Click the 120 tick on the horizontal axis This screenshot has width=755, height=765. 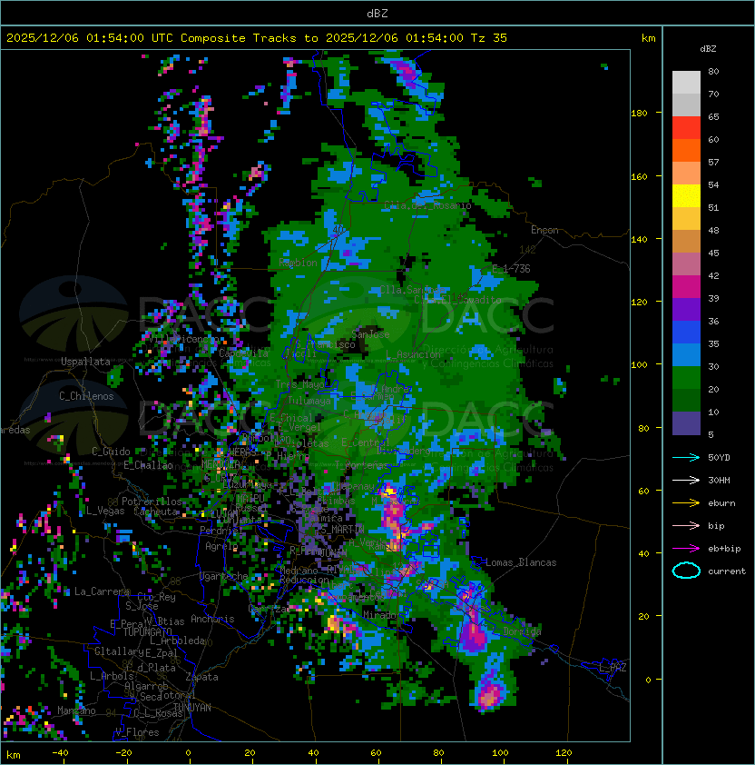(564, 753)
